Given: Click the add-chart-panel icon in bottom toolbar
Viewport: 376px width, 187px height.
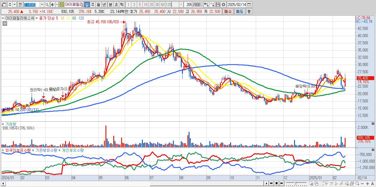Looking at the screenshot, I should click(311, 183).
